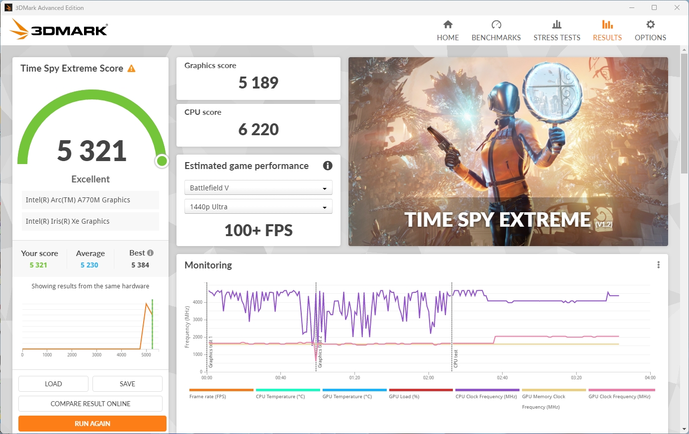Click the Benchmarks gauge icon
This screenshot has width=689, height=434.
(496, 24)
